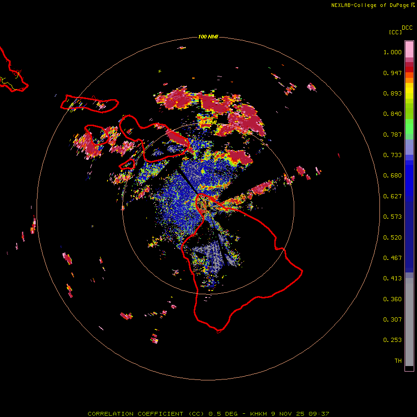Click the 0.627 color scale value
This screenshot has width=417, height=417.
[x=392, y=196]
